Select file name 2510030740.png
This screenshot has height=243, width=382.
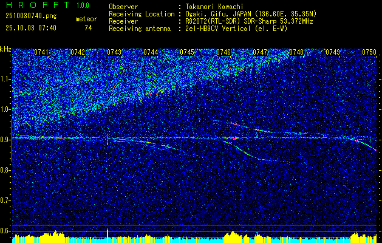point(31,16)
